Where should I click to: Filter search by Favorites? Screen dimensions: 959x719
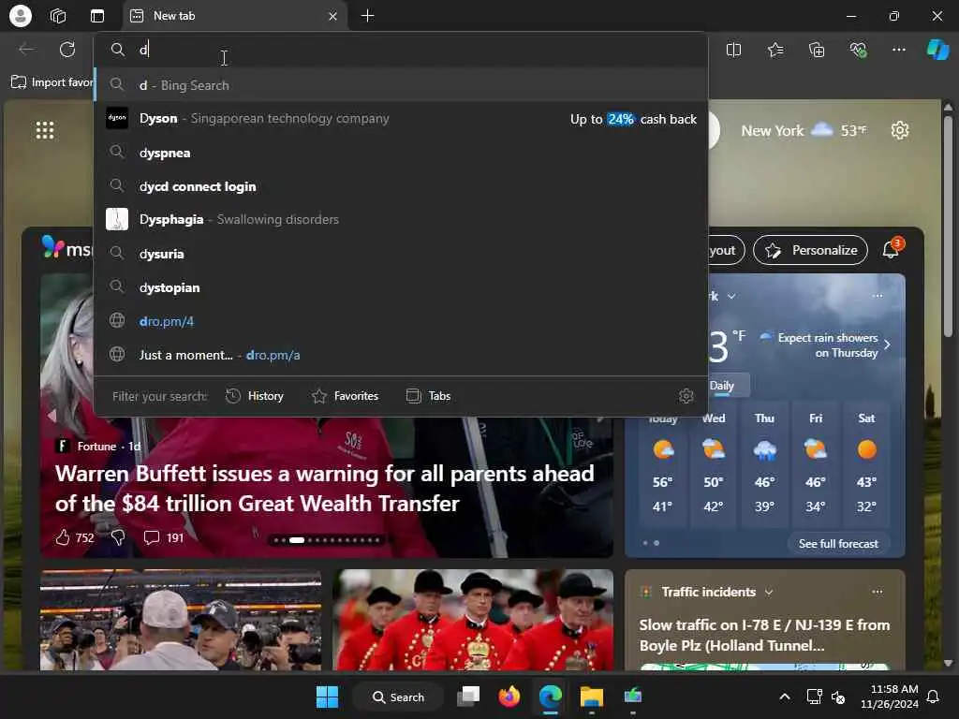345,396
